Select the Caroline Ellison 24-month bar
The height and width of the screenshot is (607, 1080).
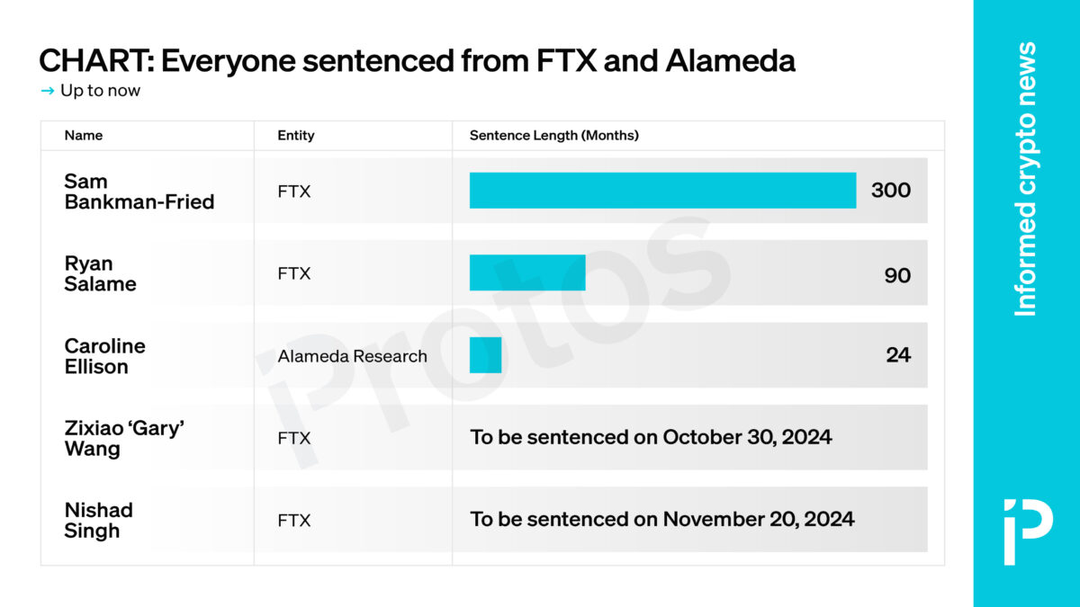(485, 355)
